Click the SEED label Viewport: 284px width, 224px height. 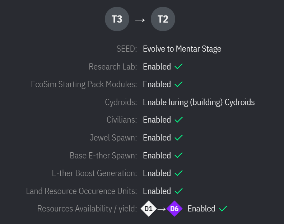tap(126, 49)
